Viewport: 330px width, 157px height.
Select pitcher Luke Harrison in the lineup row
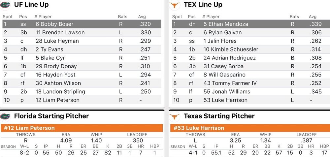[228, 100]
